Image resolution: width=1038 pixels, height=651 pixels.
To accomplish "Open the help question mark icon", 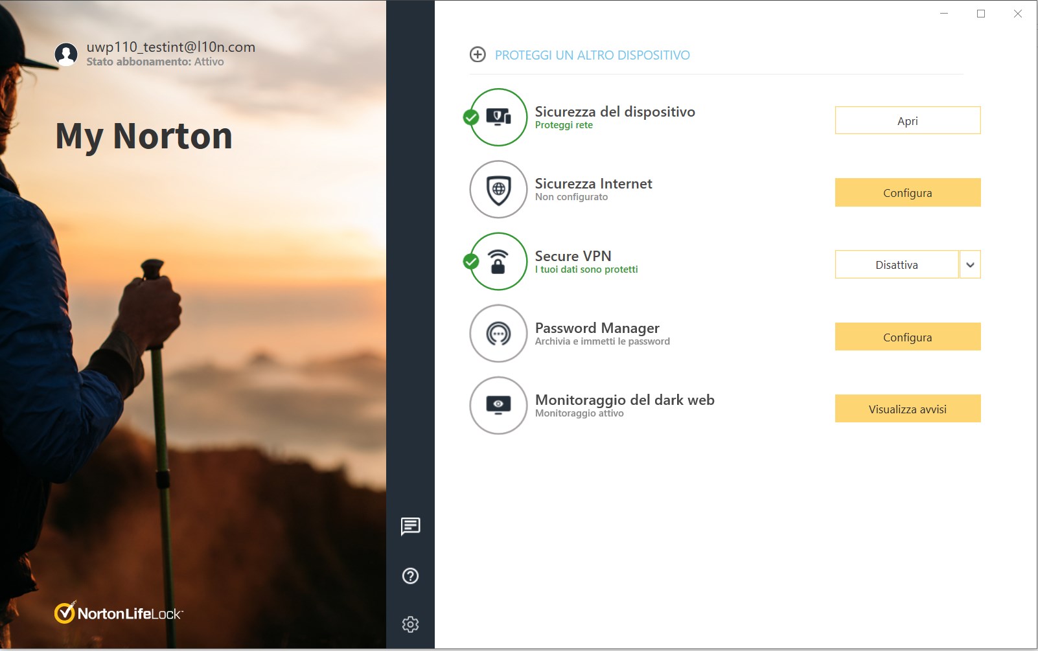I will tap(410, 576).
